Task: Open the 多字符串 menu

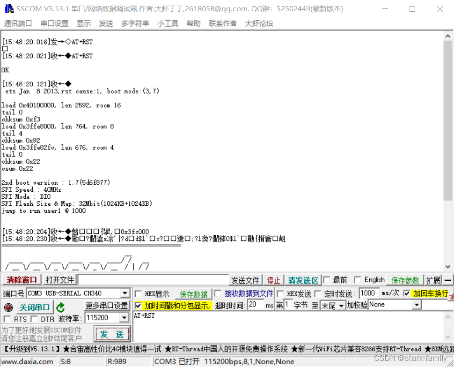Action: [x=135, y=23]
